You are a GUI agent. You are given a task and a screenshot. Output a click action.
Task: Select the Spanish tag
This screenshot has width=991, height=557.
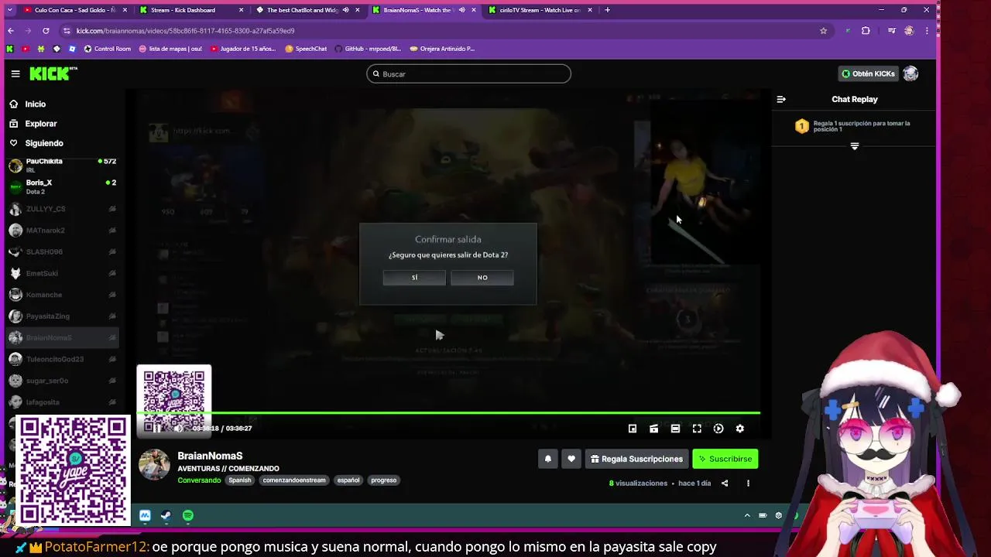point(240,480)
